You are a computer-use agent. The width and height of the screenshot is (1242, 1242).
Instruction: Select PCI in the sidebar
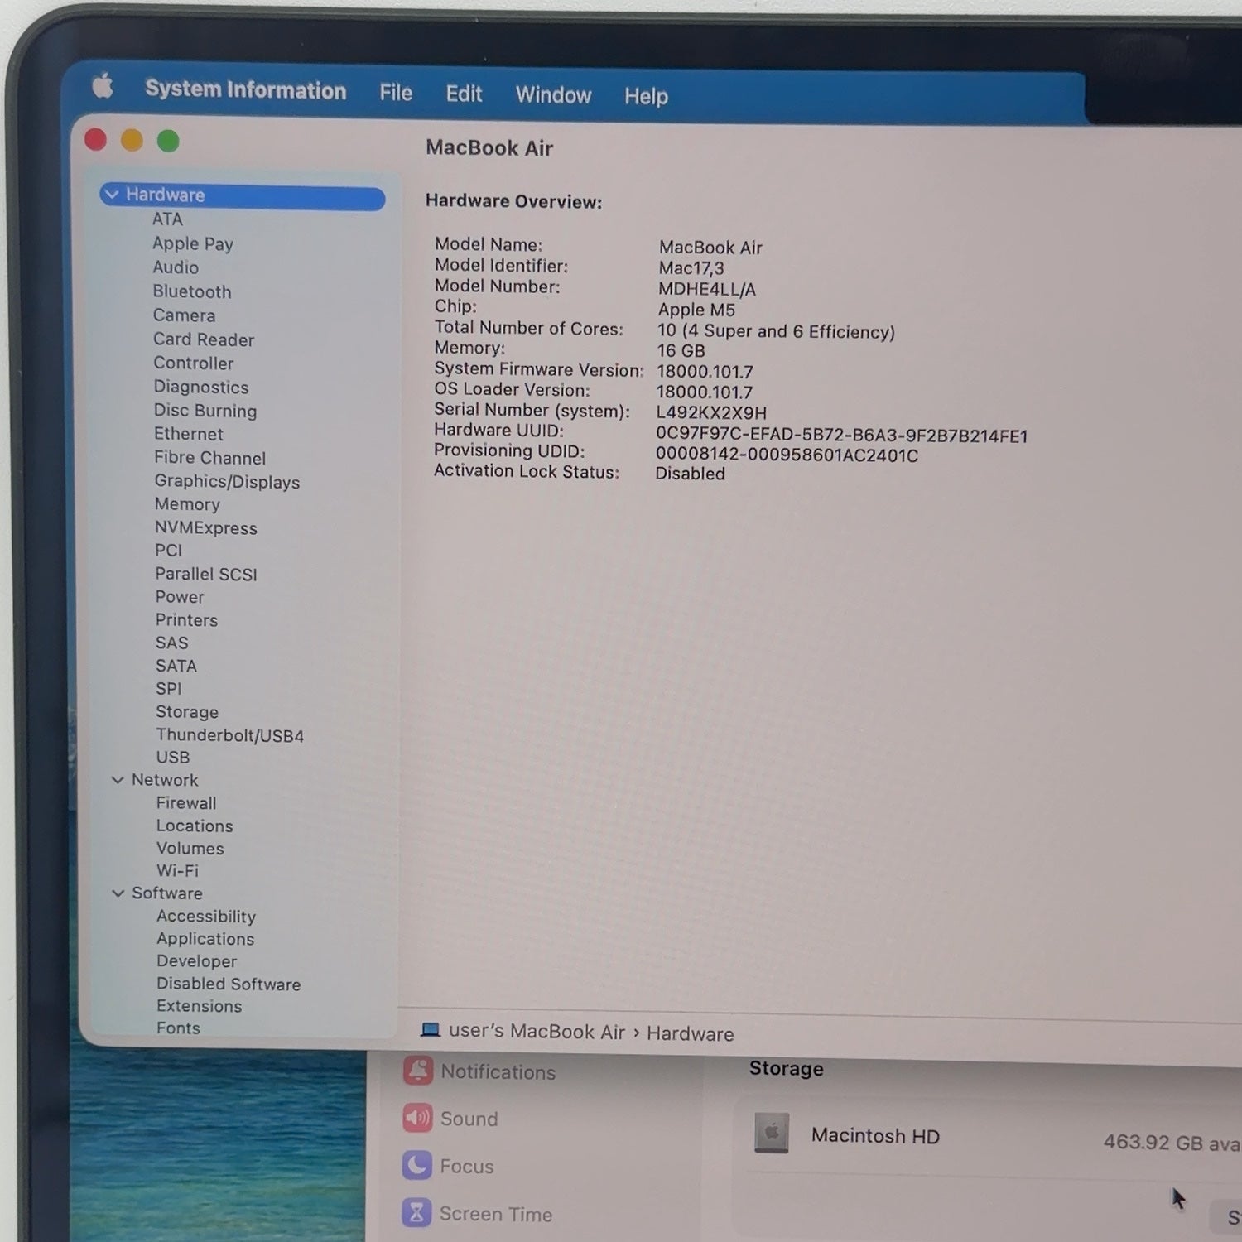(168, 551)
